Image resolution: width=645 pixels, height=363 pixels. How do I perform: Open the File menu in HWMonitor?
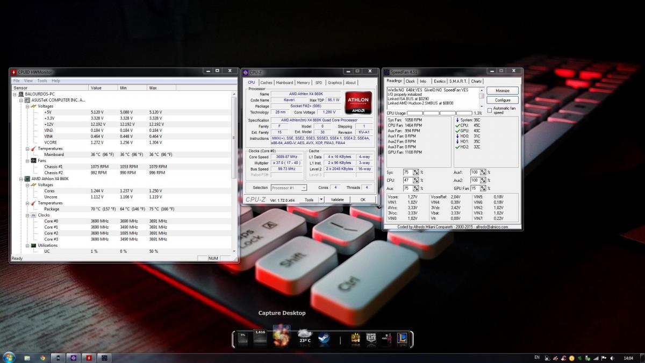point(16,81)
